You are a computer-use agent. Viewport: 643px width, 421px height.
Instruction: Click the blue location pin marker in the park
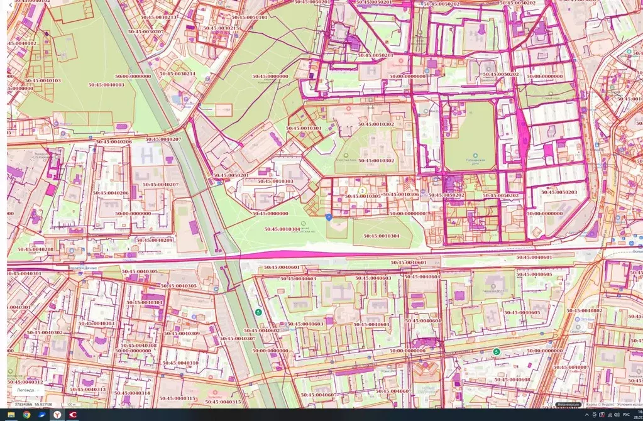point(328,217)
